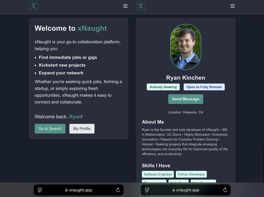Reload the page in left browser window

[x=118, y=190]
